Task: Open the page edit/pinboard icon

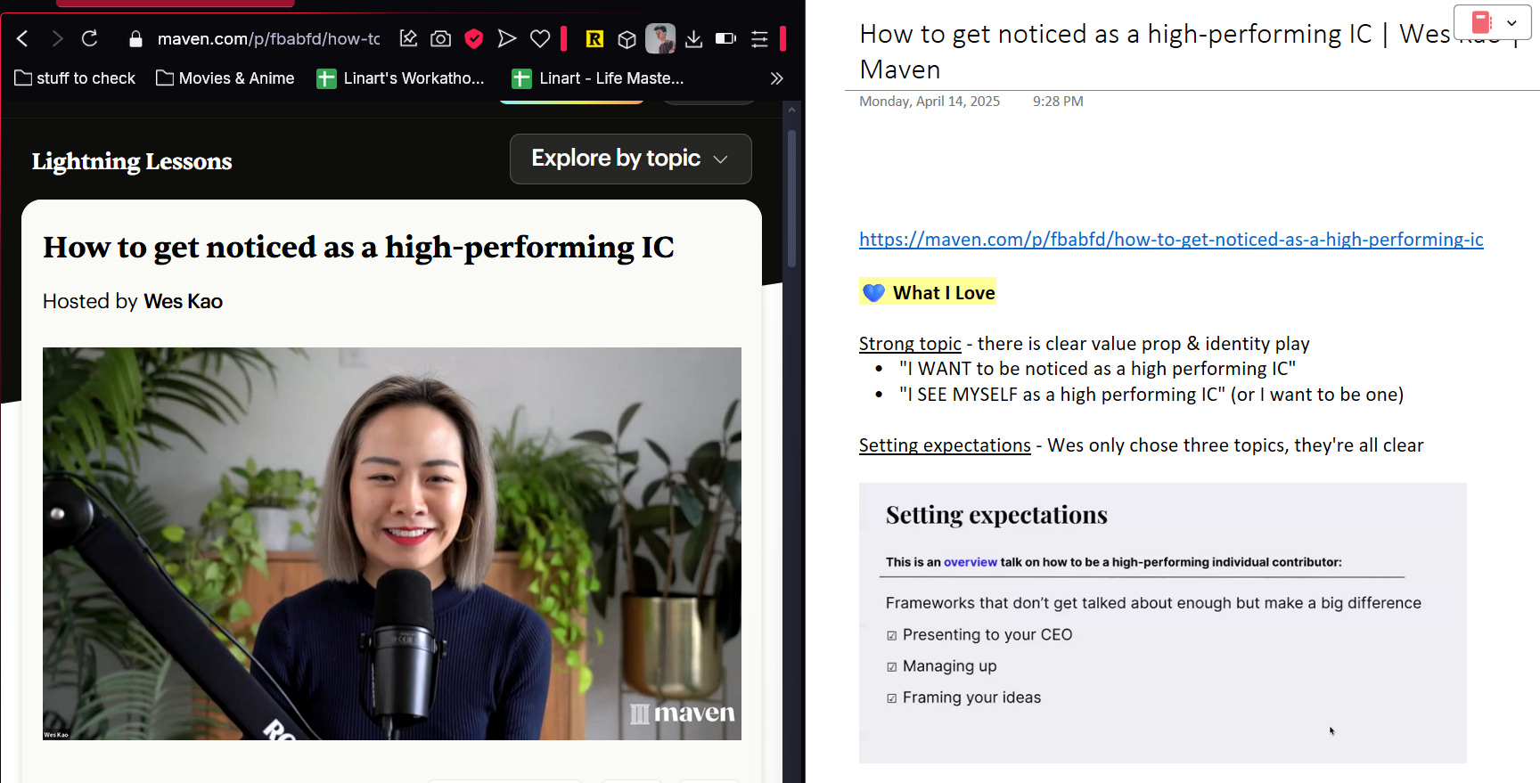Action: tap(409, 38)
